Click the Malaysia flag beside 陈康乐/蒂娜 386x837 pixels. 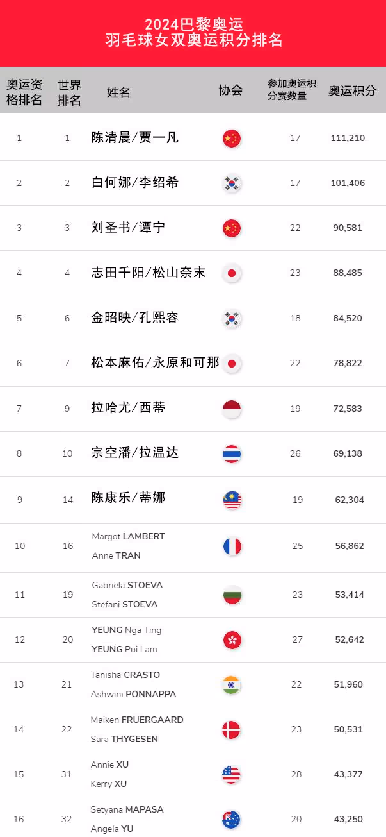tap(232, 500)
